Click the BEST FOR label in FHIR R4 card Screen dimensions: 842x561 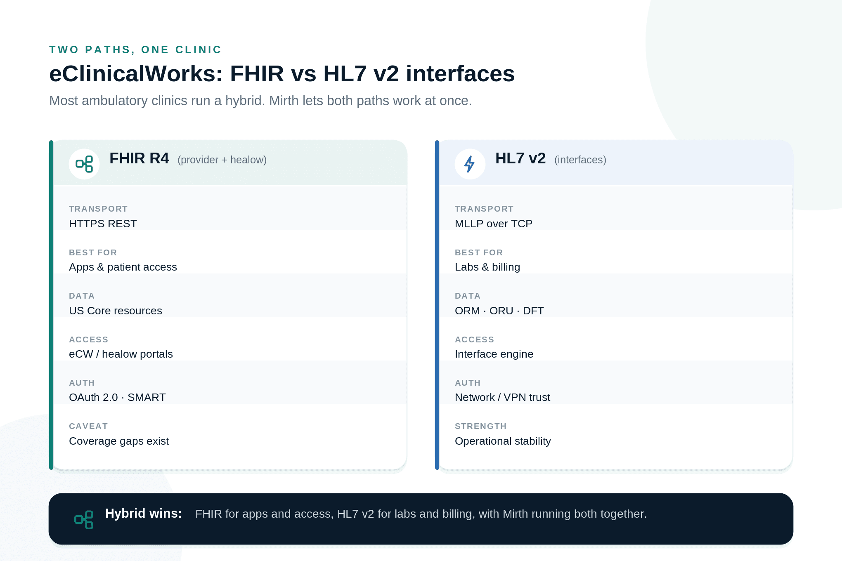(x=93, y=252)
